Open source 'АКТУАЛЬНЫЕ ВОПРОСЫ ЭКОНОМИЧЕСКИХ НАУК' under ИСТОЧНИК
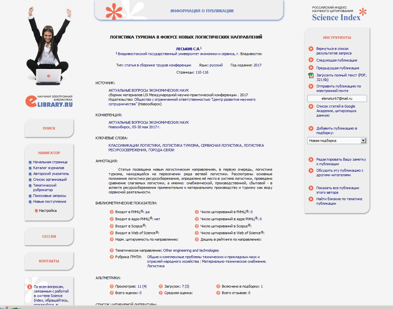The height and width of the screenshot is (309, 393). [148, 90]
